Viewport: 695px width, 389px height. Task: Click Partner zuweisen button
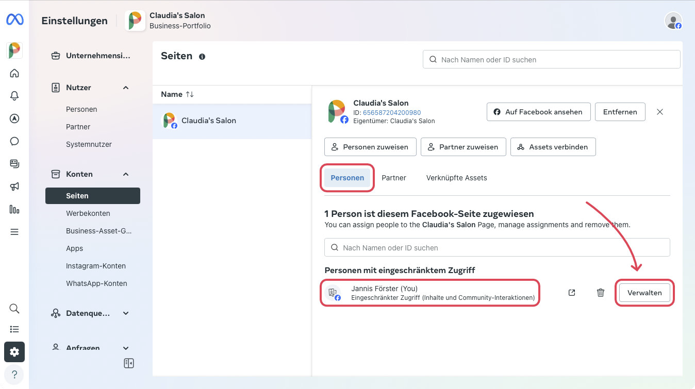(x=464, y=147)
